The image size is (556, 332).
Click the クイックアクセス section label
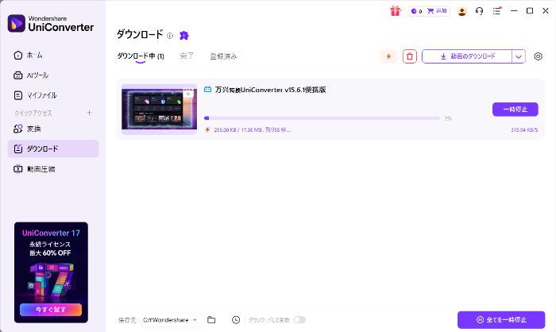point(33,113)
